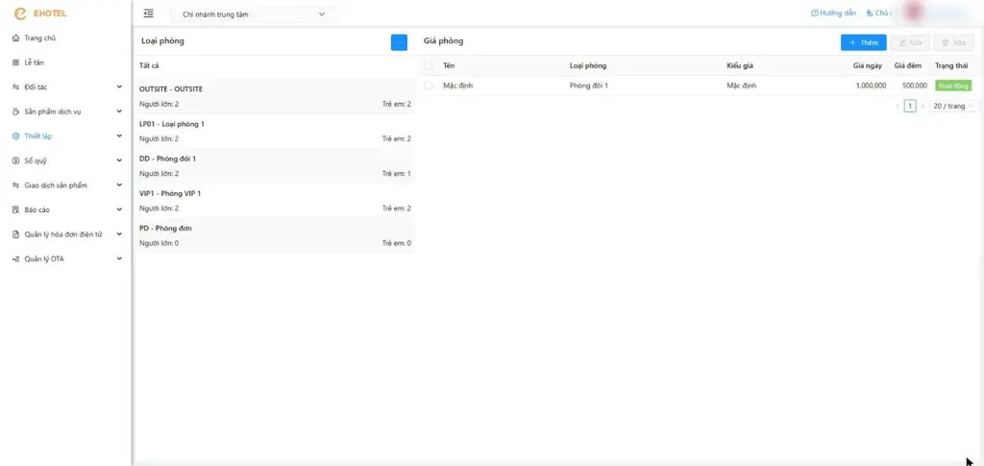Screen dimensions: 984x466
Task: Click the Sổ quỹ coin icon
Action: (x=16, y=160)
